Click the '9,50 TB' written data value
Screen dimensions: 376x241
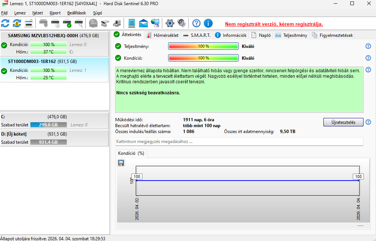[x=287, y=132]
